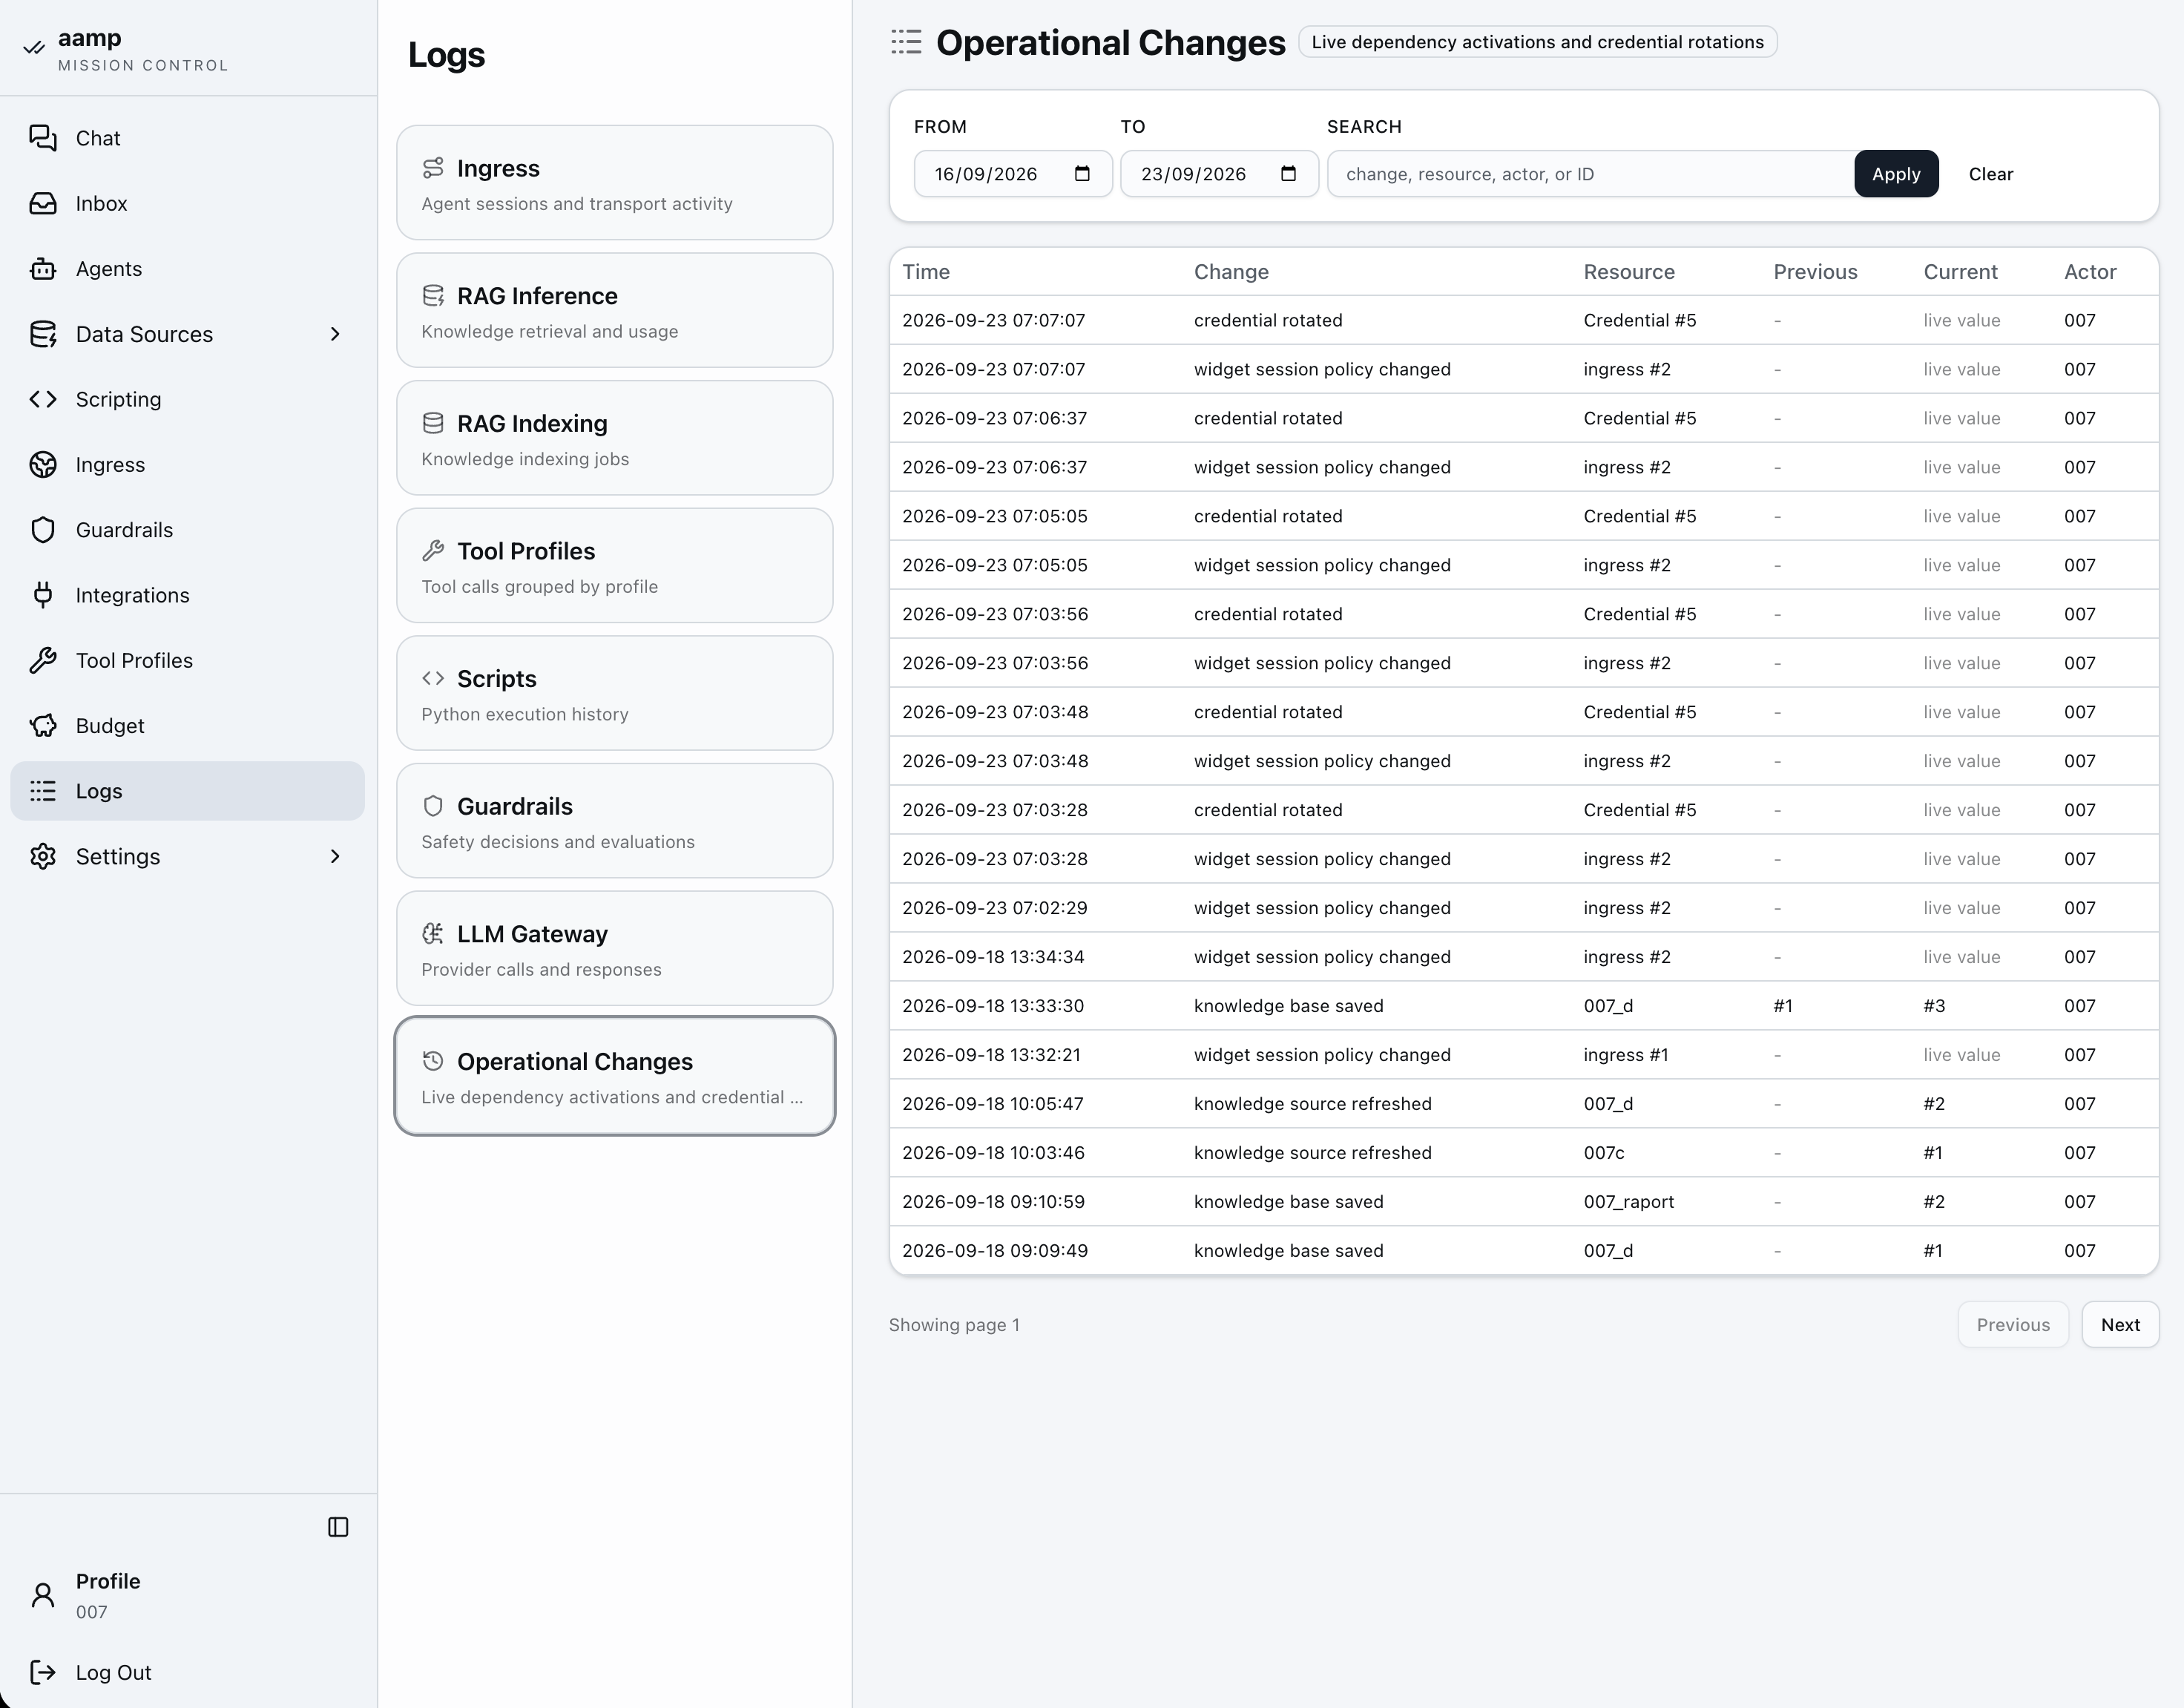Click the Clear filter button
2184x1708 pixels.
pos(1990,174)
